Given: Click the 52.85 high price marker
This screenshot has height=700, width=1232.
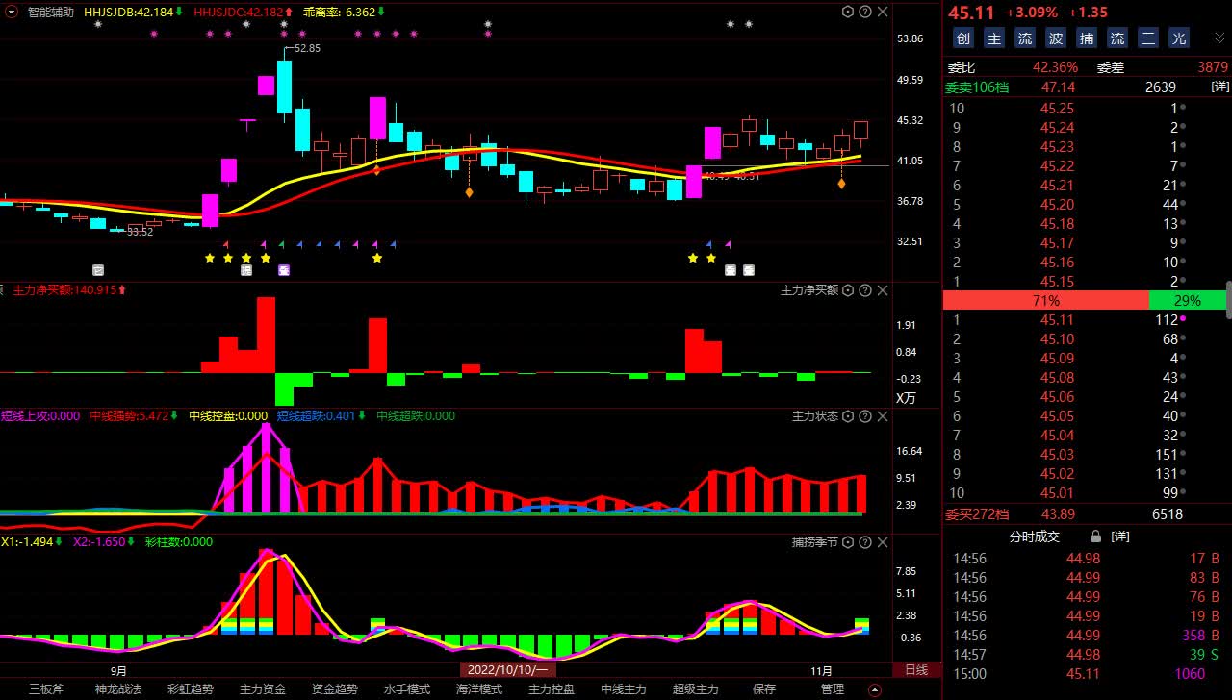Looking at the screenshot, I should (x=307, y=48).
